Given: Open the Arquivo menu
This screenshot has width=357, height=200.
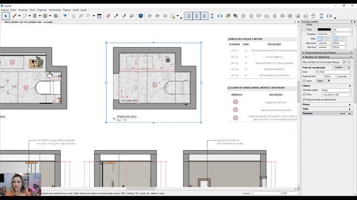Looking at the screenshot, I should point(5,10).
